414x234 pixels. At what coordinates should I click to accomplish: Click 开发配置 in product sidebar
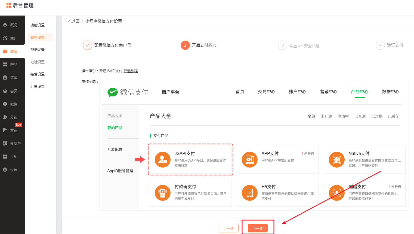115,149
